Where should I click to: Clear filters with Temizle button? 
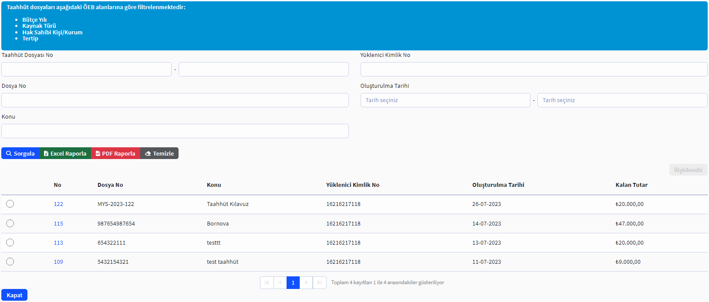coord(159,153)
